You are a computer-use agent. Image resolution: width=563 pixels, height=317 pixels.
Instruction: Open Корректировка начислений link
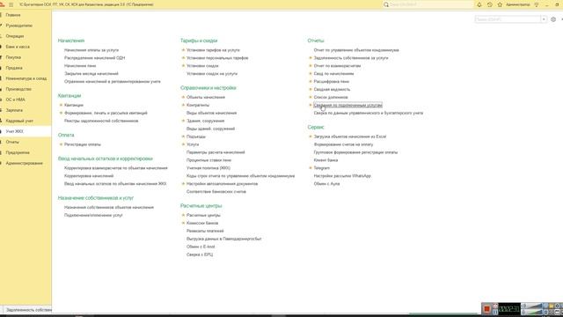89,176
